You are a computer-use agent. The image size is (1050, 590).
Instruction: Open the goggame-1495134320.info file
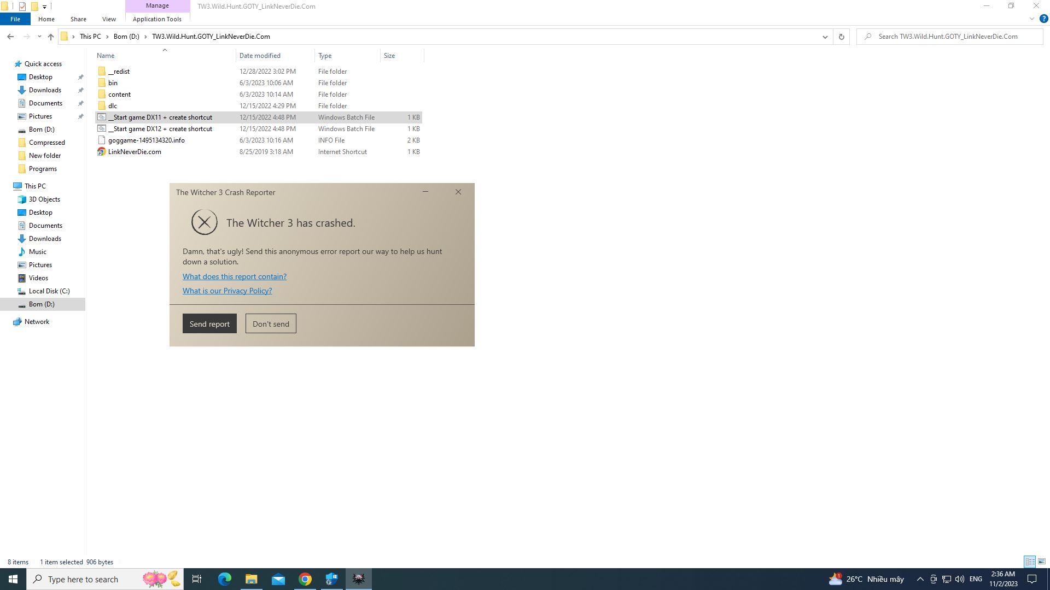(x=147, y=140)
